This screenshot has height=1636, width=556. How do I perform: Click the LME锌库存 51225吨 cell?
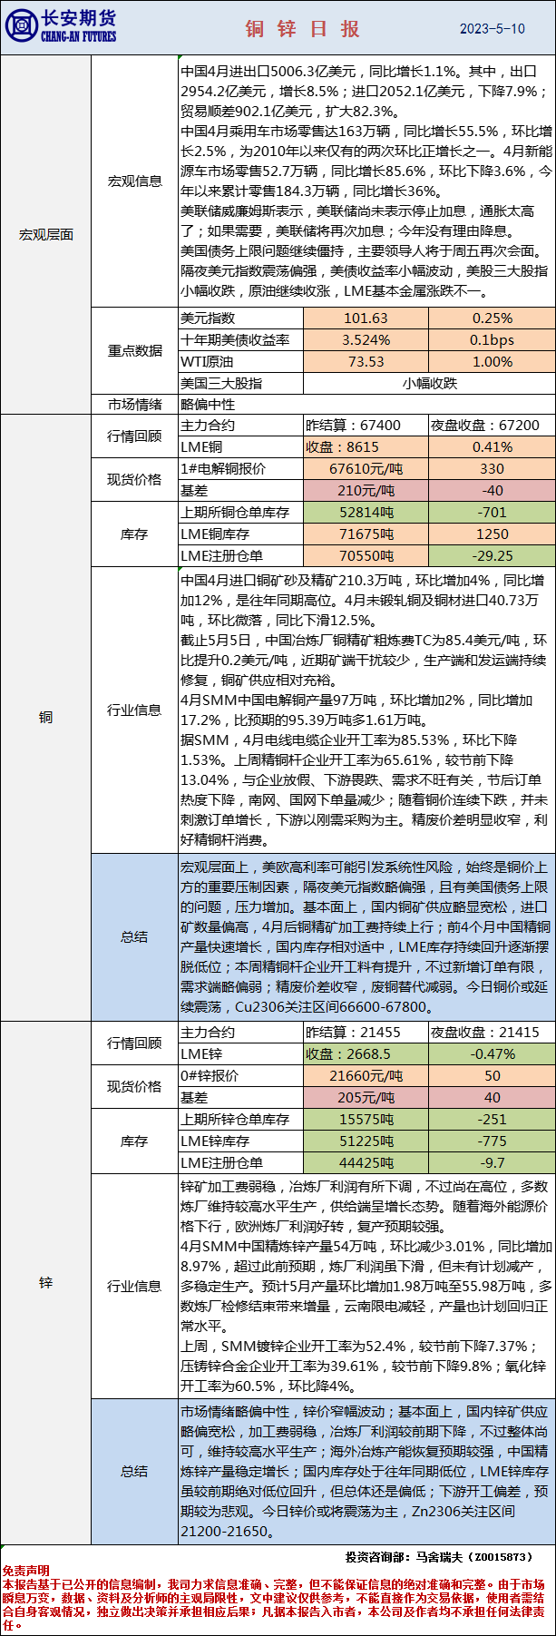coord(366,1141)
